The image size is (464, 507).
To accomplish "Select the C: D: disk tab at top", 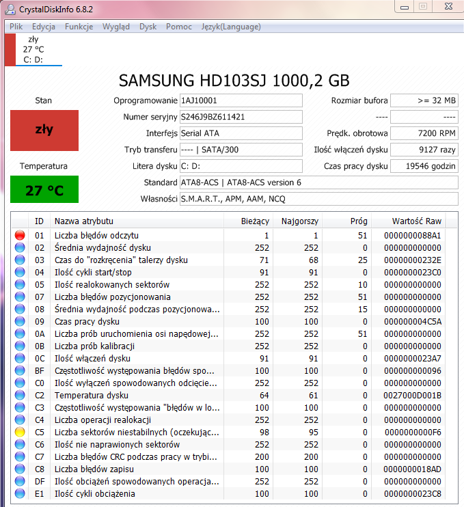I will click(33, 50).
